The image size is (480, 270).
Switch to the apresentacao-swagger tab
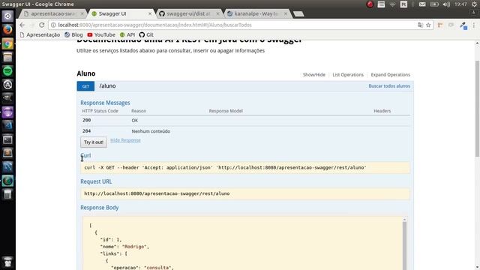[53, 13]
